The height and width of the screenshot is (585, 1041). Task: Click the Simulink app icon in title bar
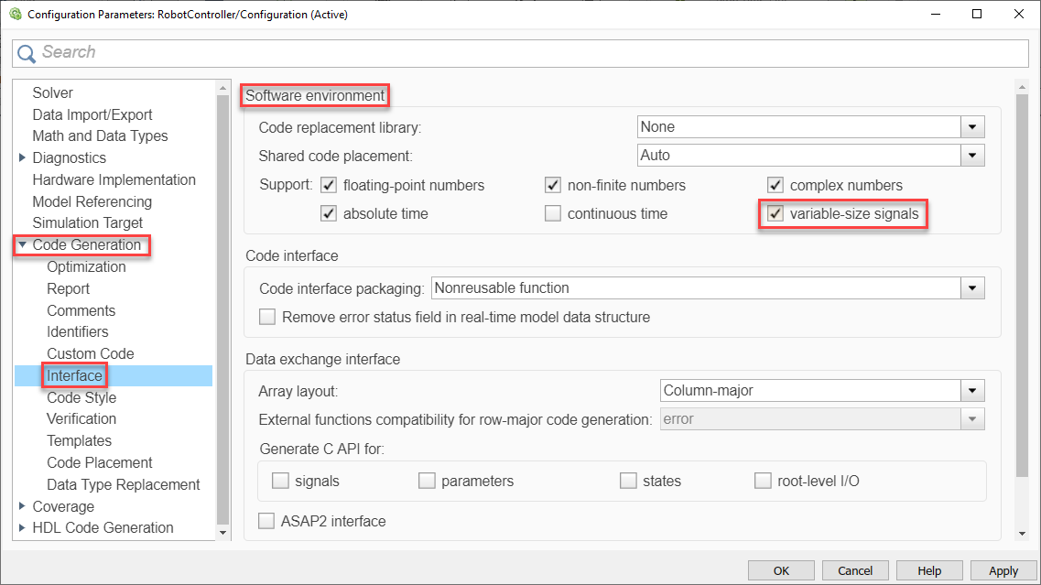click(15, 15)
